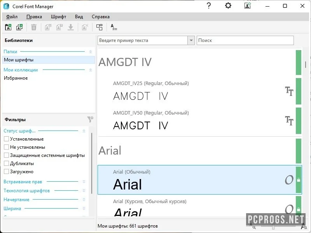Open the font attributes list icon
This screenshot has height=233, width=311.
point(114,27)
